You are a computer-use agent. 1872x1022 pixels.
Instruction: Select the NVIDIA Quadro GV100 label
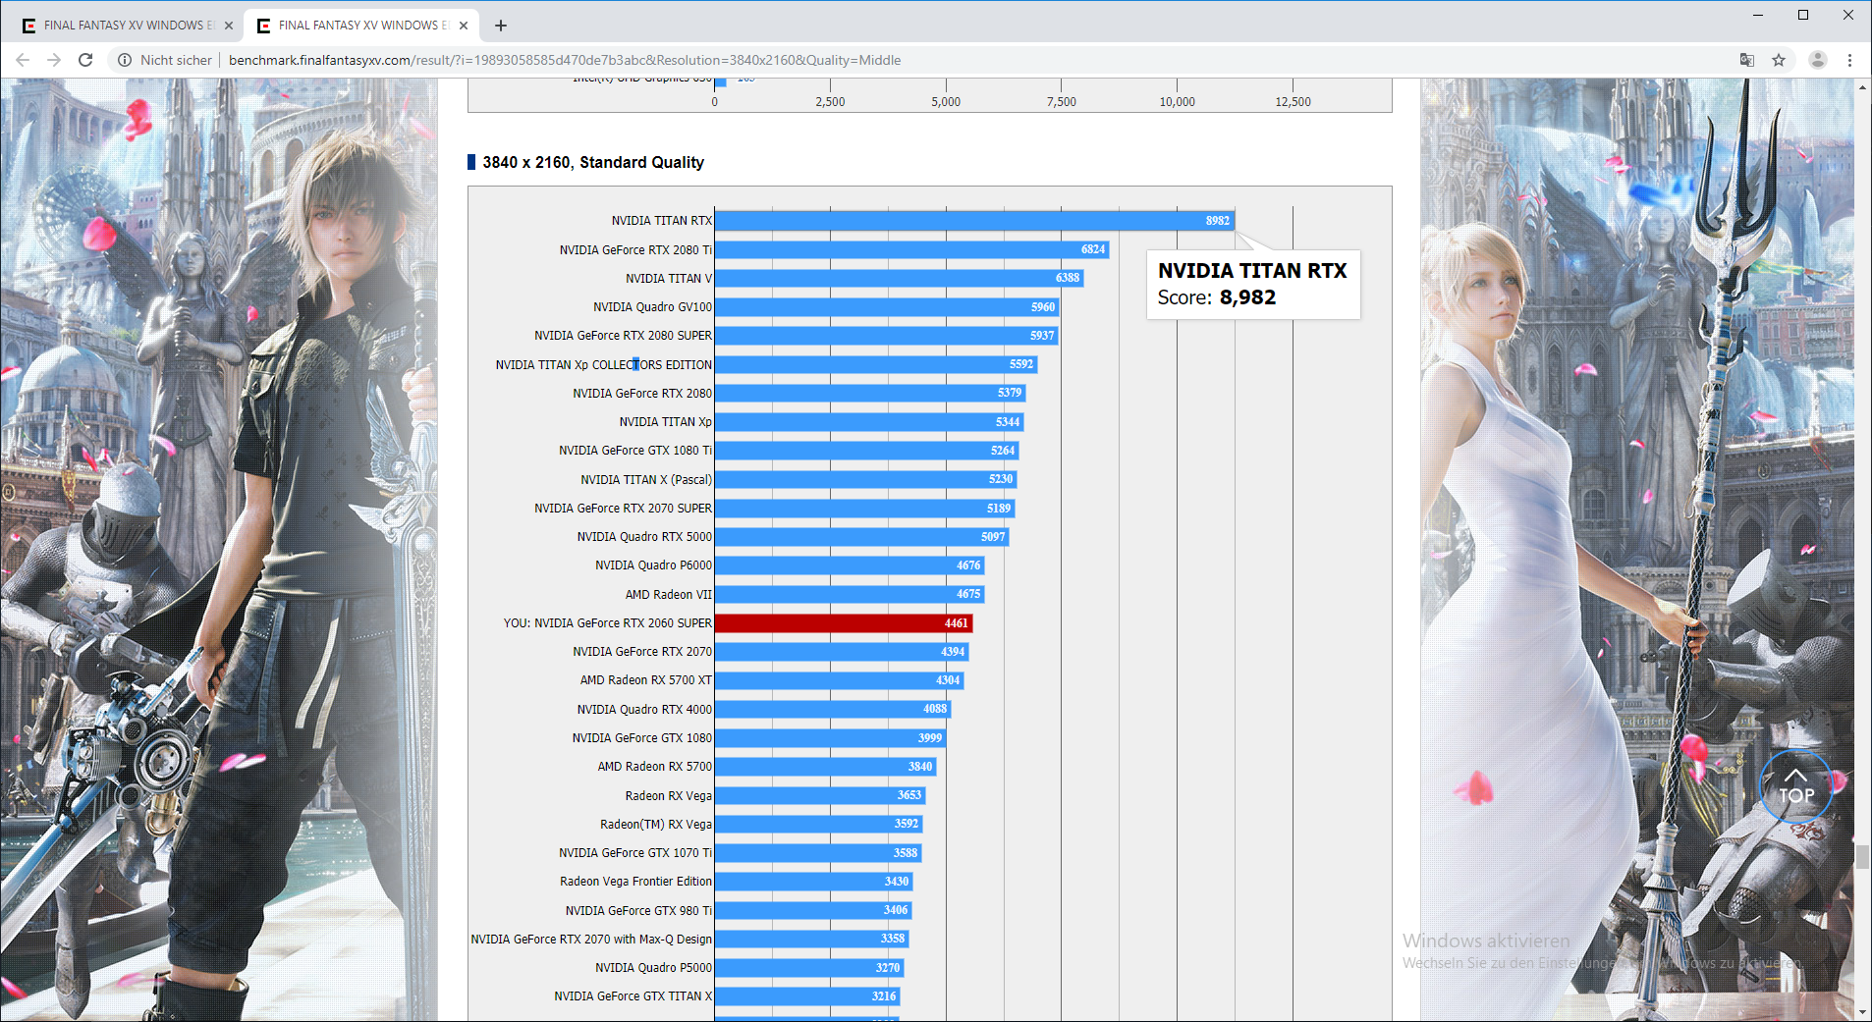click(x=652, y=307)
